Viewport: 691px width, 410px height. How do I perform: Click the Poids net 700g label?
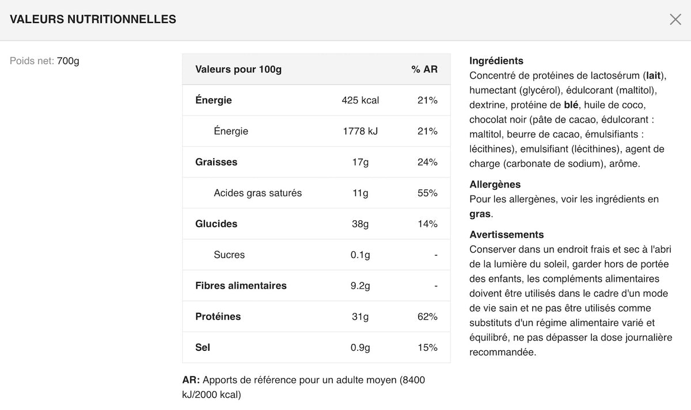coord(44,61)
